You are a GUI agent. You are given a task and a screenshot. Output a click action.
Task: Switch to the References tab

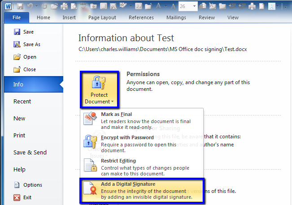point(141,17)
